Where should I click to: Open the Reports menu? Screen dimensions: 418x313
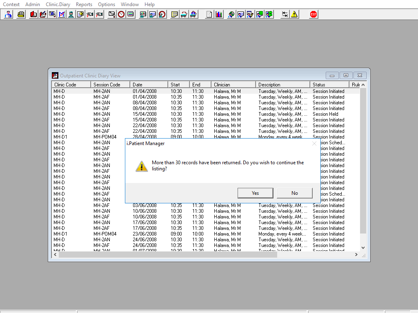pyautogui.click(x=84, y=4)
